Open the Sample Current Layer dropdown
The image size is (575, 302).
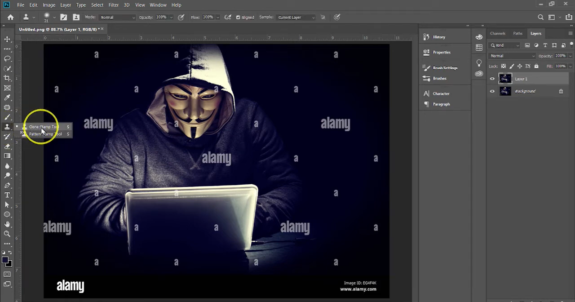(296, 17)
